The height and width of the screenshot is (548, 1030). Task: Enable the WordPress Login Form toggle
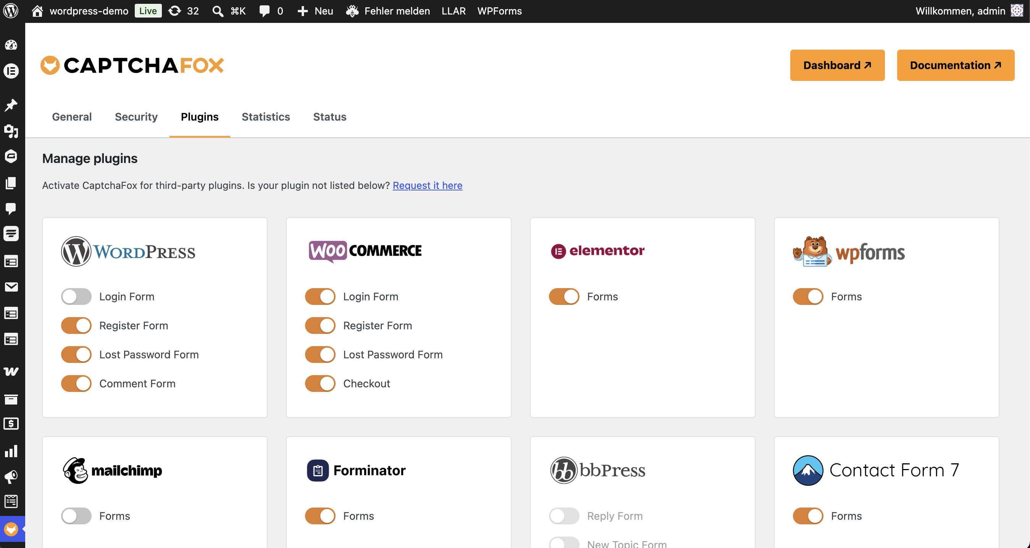coord(76,297)
